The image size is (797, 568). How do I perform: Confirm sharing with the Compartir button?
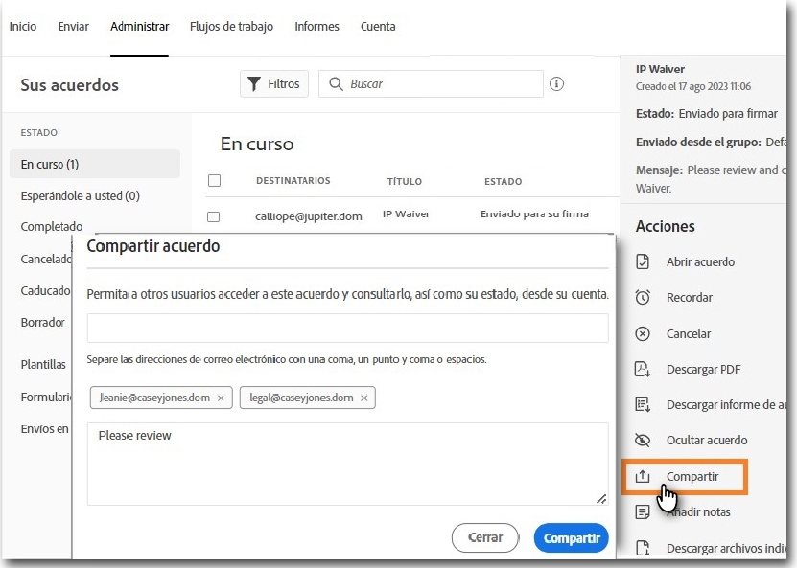point(571,537)
